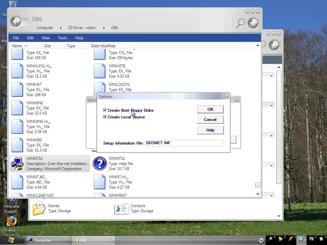Viewport: 327px width, 245px height.
Task: Click the round taskbar expander button
Action: (261, 240)
